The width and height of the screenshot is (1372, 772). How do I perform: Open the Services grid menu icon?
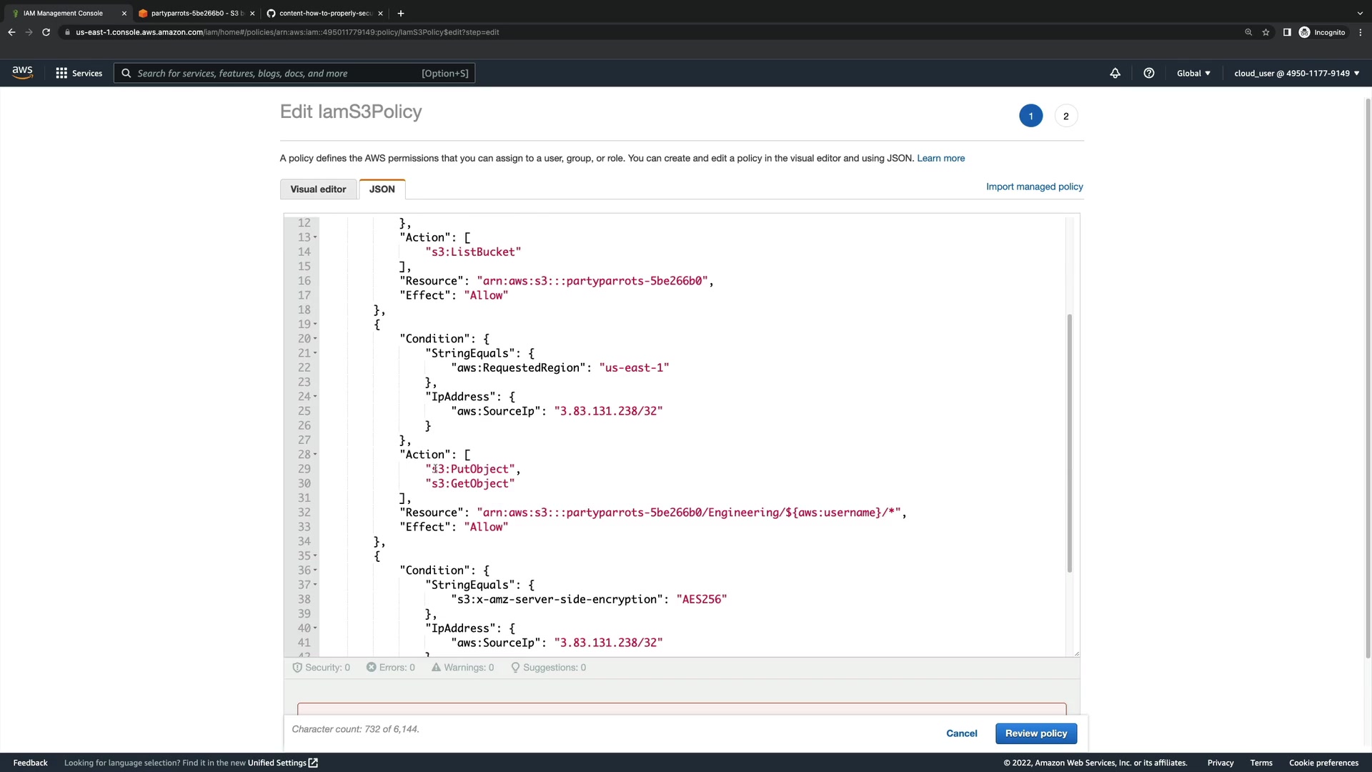pyautogui.click(x=61, y=73)
